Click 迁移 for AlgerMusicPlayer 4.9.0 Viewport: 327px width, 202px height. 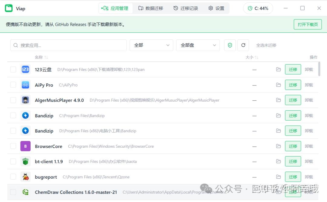[x=293, y=100]
